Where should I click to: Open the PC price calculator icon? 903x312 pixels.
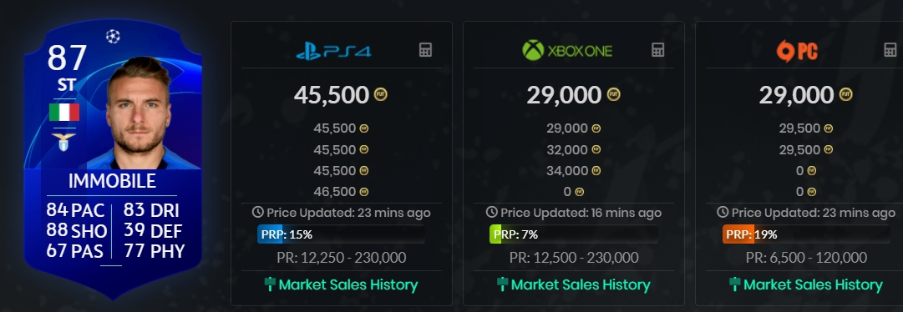[x=890, y=50]
